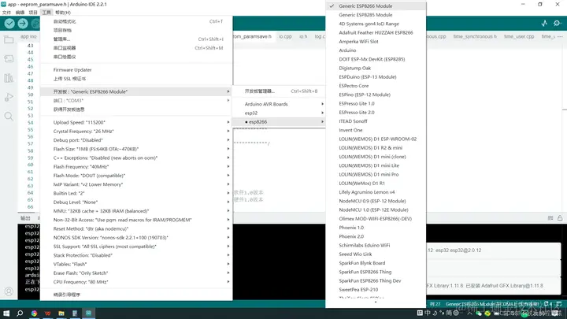Switch to Arduino IDE taskbar icon
The image size is (567, 319).
pos(88,313)
